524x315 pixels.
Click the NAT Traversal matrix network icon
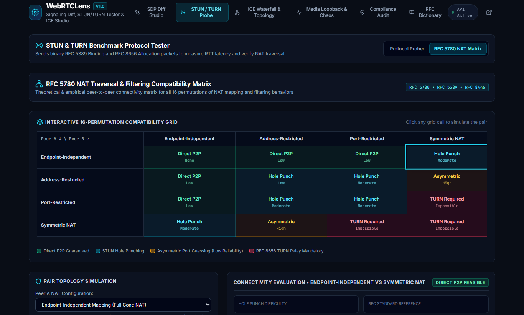tap(39, 84)
